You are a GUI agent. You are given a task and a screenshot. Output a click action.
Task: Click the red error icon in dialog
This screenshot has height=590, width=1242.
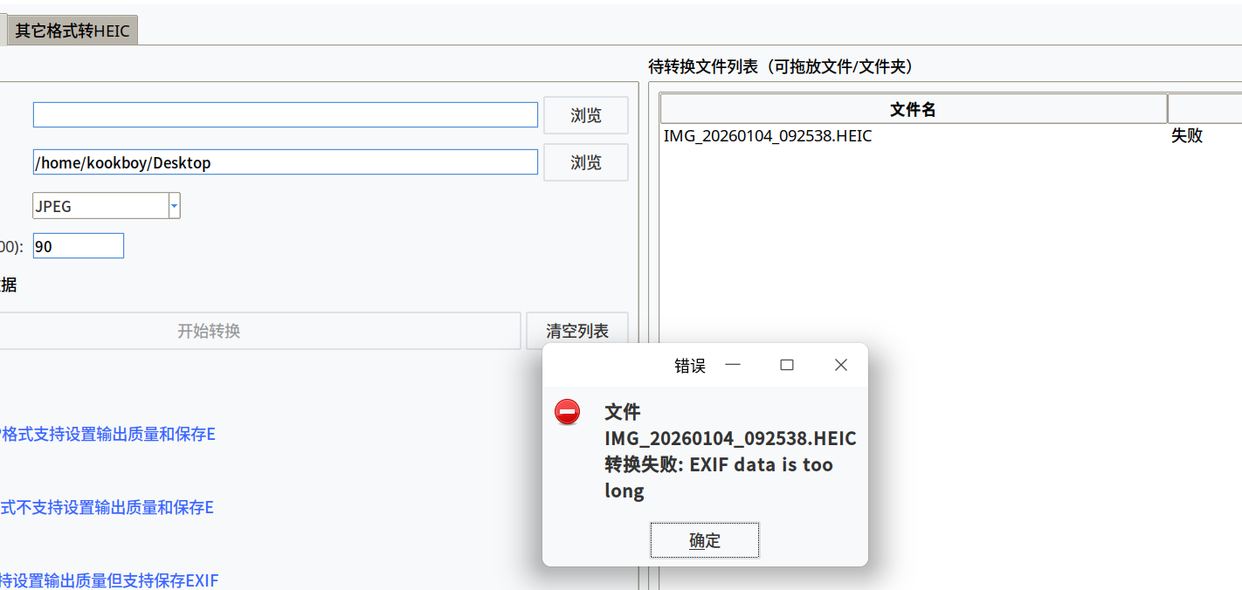point(568,412)
